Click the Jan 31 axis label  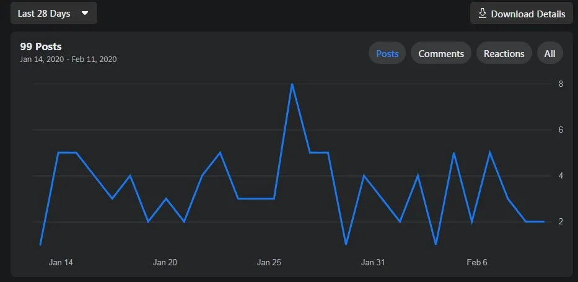click(x=373, y=262)
